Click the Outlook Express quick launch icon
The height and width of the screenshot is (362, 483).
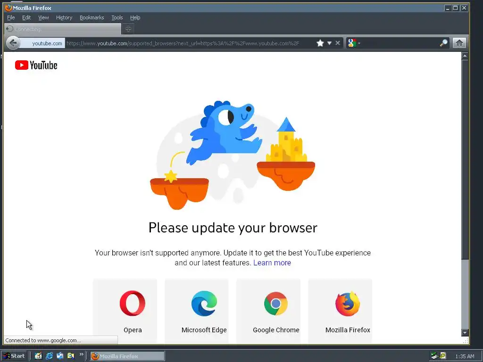(60, 356)
